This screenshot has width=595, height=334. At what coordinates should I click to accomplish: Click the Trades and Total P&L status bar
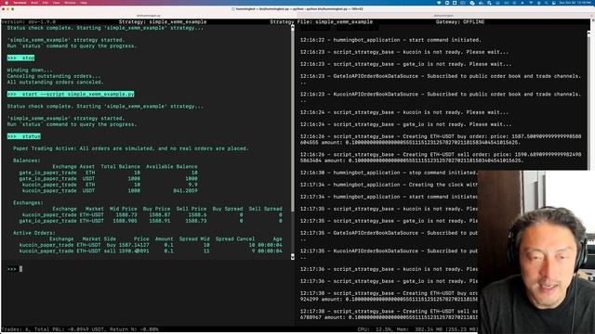pos(80,329)
